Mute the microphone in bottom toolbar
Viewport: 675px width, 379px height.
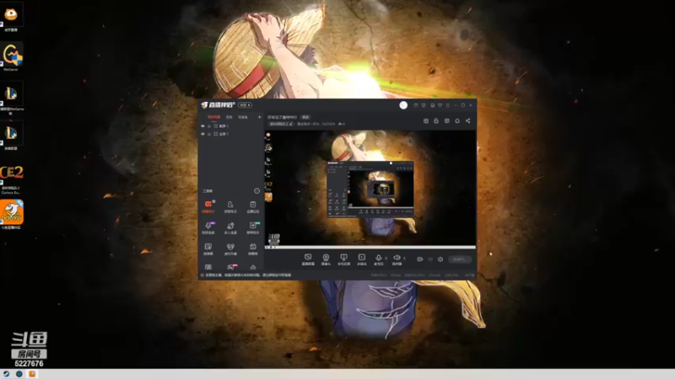[x=378, y=259]
